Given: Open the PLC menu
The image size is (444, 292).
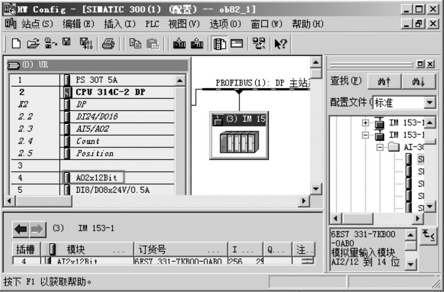Looking at the screenshot, I should (x=152, y=24).
